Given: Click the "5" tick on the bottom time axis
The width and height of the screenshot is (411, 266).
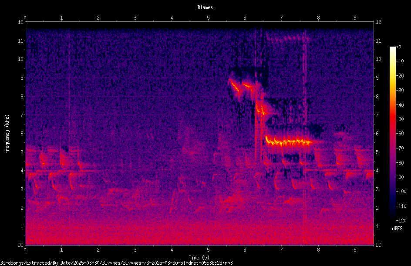Looking at the screenshot, I should point(209,250).
